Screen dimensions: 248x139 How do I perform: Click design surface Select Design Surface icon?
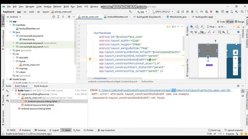[x=191, y=27]
